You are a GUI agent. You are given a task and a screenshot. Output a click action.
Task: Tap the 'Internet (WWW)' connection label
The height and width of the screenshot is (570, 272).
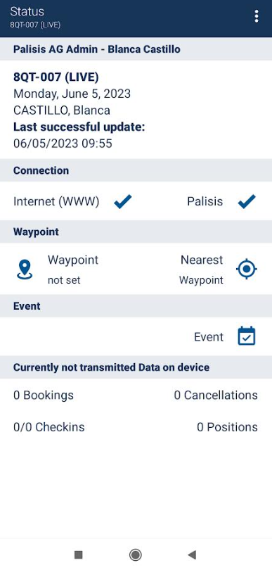56,201
